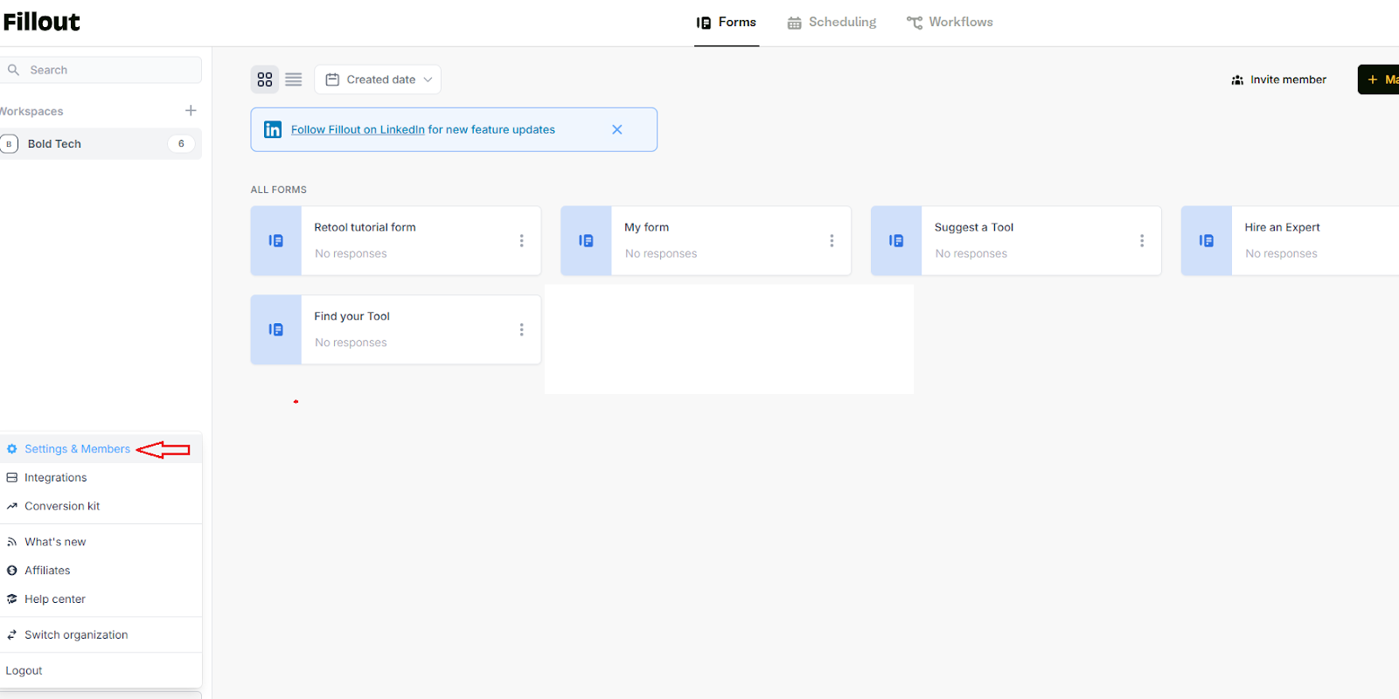Open the Help center menu item
1399x699 pixels.
tap(101, 599)
